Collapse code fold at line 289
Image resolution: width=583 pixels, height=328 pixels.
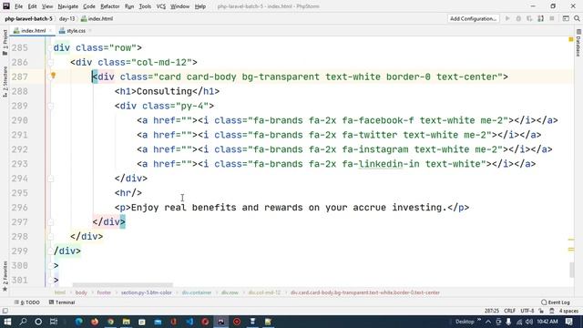[x=50, y=106]
